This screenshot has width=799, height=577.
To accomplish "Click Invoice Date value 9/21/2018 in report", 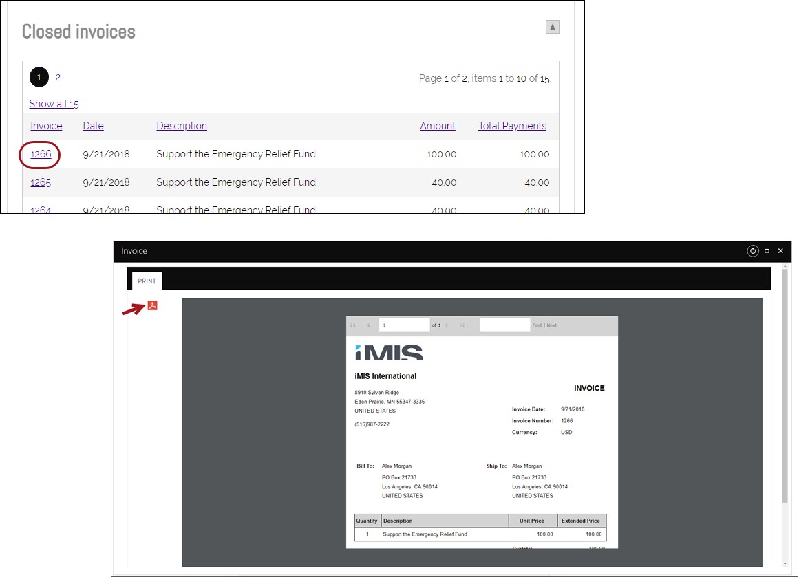I will pos(573,409).
